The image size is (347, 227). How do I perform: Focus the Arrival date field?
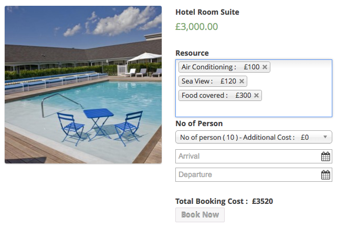point(247,156)
